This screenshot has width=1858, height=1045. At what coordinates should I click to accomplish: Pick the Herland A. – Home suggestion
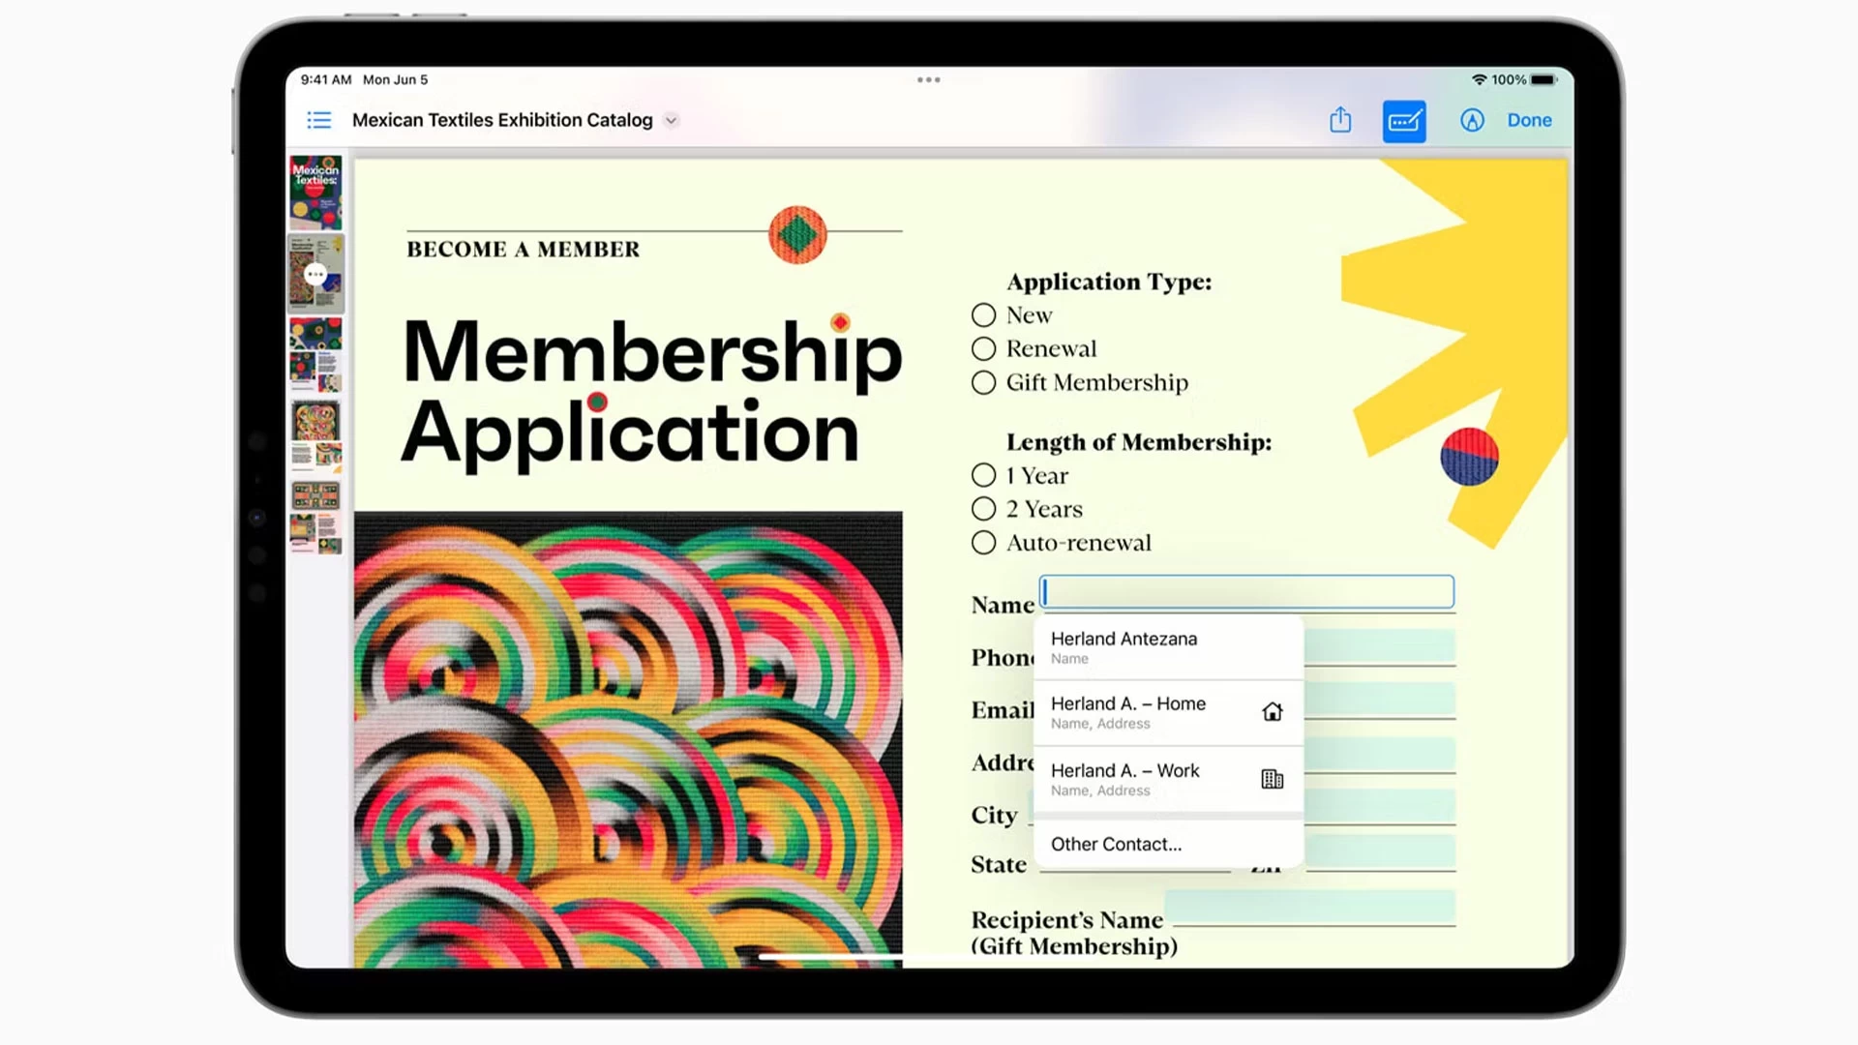point(1168,713)
